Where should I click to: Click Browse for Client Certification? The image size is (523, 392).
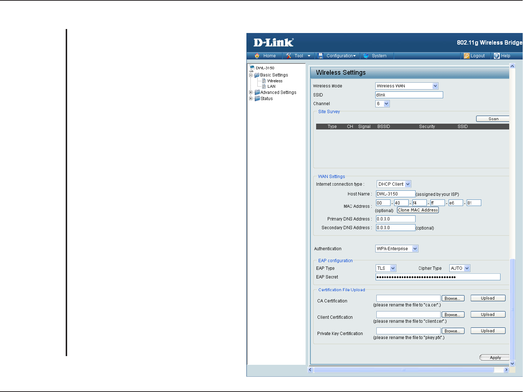(x=453, y=315)
